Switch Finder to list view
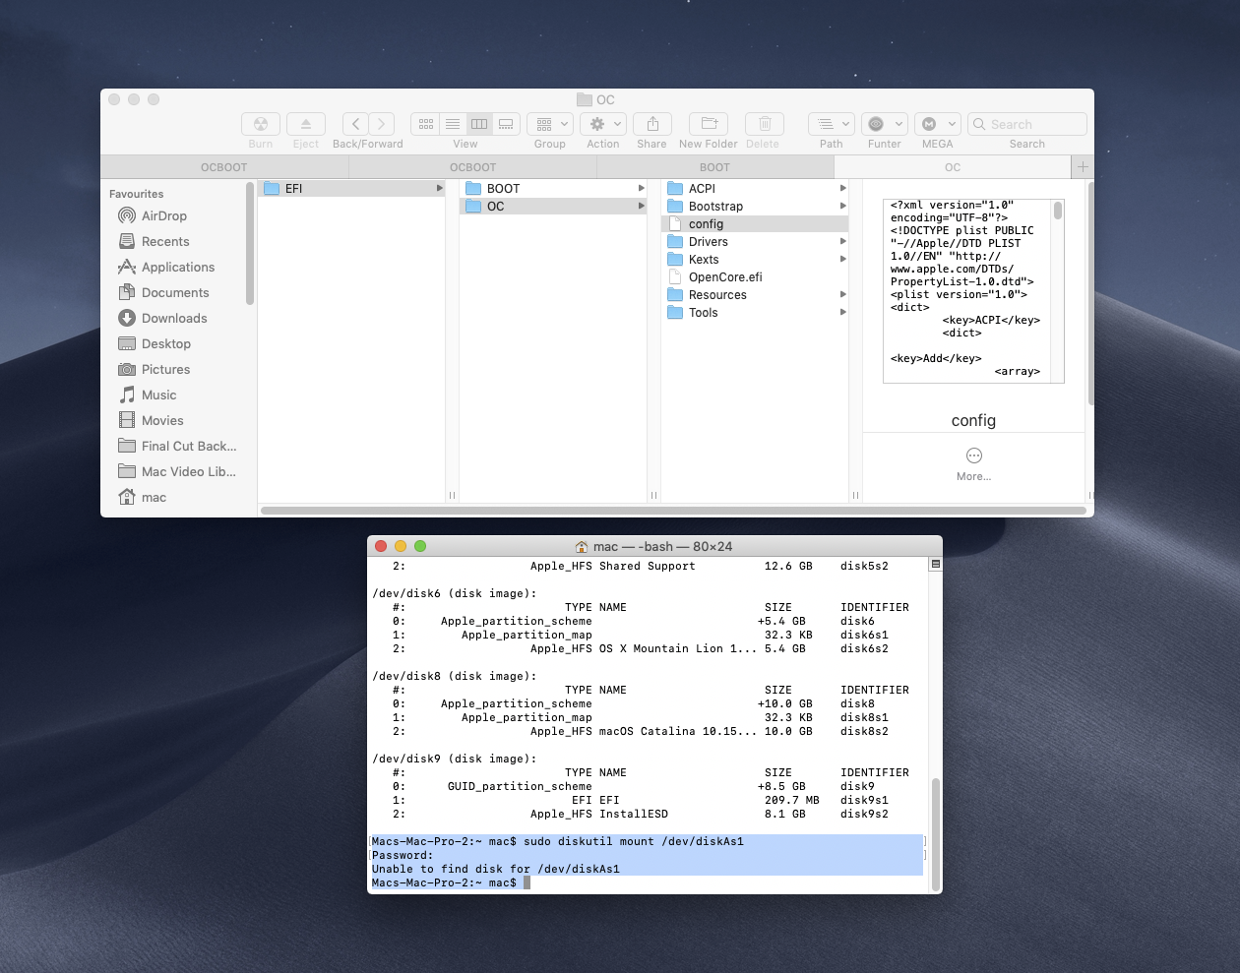This screenshot has height=973, width=1240. (x=453, y=124)
